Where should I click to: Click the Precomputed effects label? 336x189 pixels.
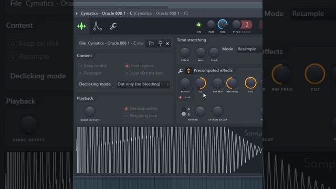coord(213,70)
